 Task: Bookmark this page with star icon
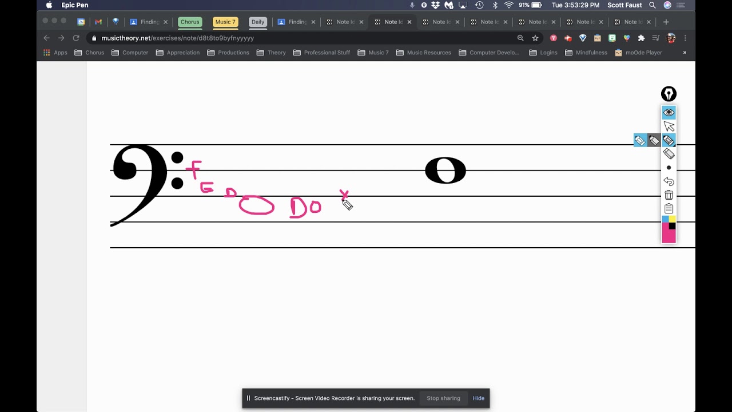[x=535, y=38]
